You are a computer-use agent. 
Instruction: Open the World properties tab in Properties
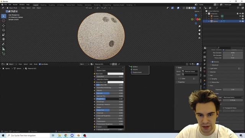pos(204,71)
